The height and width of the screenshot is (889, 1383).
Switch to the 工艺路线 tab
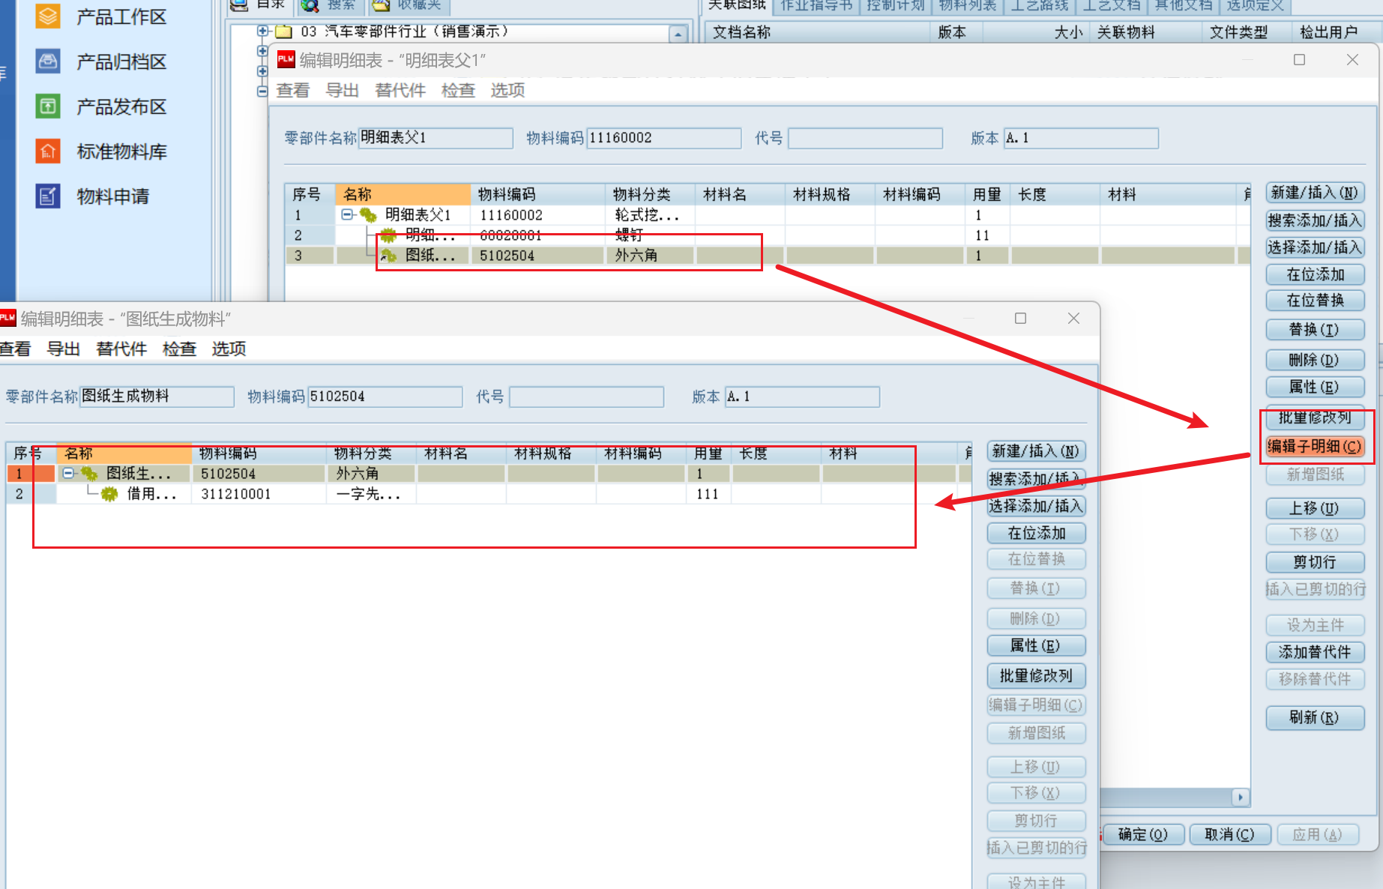pos(1039,6)
